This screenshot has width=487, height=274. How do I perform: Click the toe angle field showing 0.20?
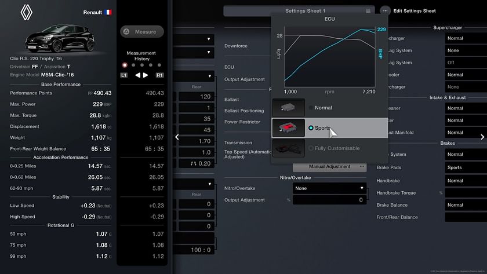(197, 163)
